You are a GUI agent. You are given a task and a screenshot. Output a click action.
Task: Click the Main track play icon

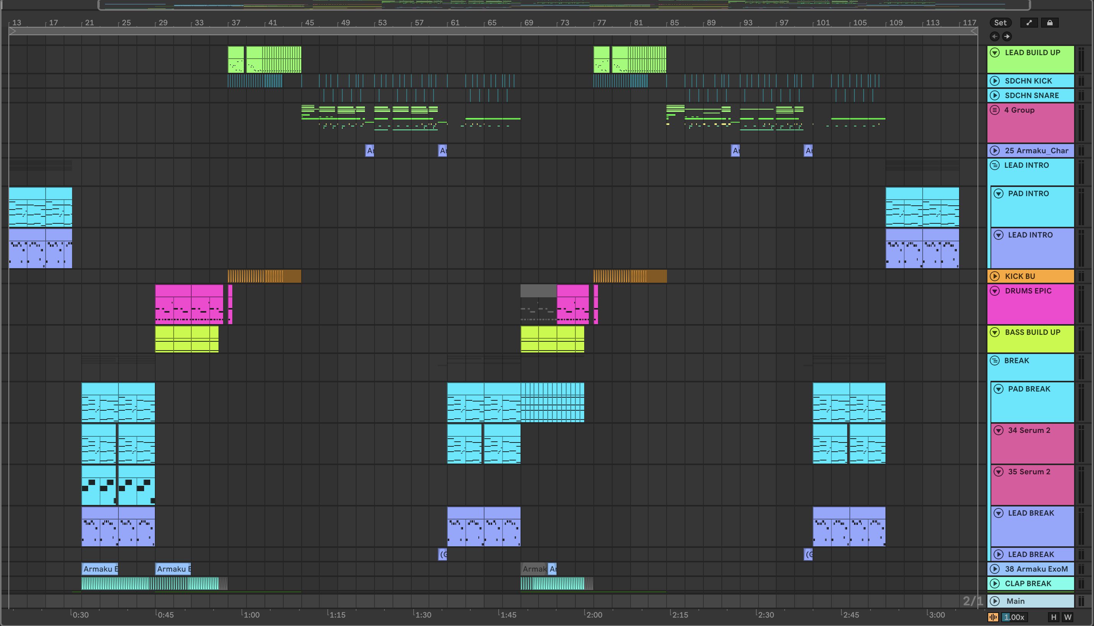click(995, 601)
